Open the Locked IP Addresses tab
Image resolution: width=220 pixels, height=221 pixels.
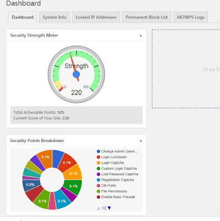tap(96, 17)
